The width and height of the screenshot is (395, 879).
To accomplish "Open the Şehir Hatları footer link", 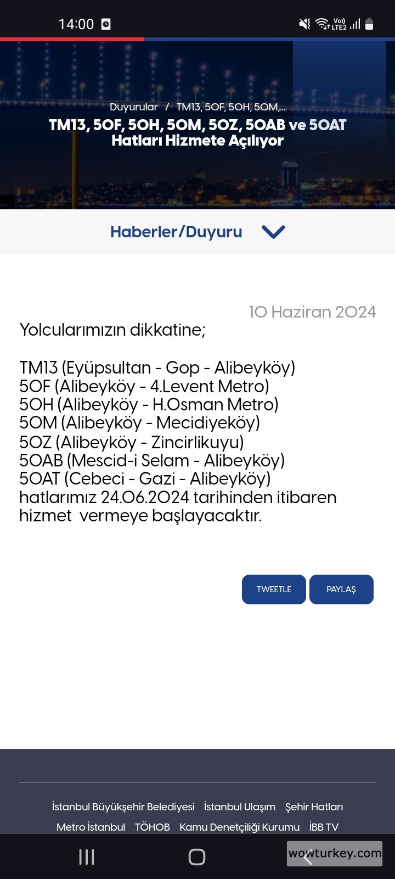I will coord(314,807).
